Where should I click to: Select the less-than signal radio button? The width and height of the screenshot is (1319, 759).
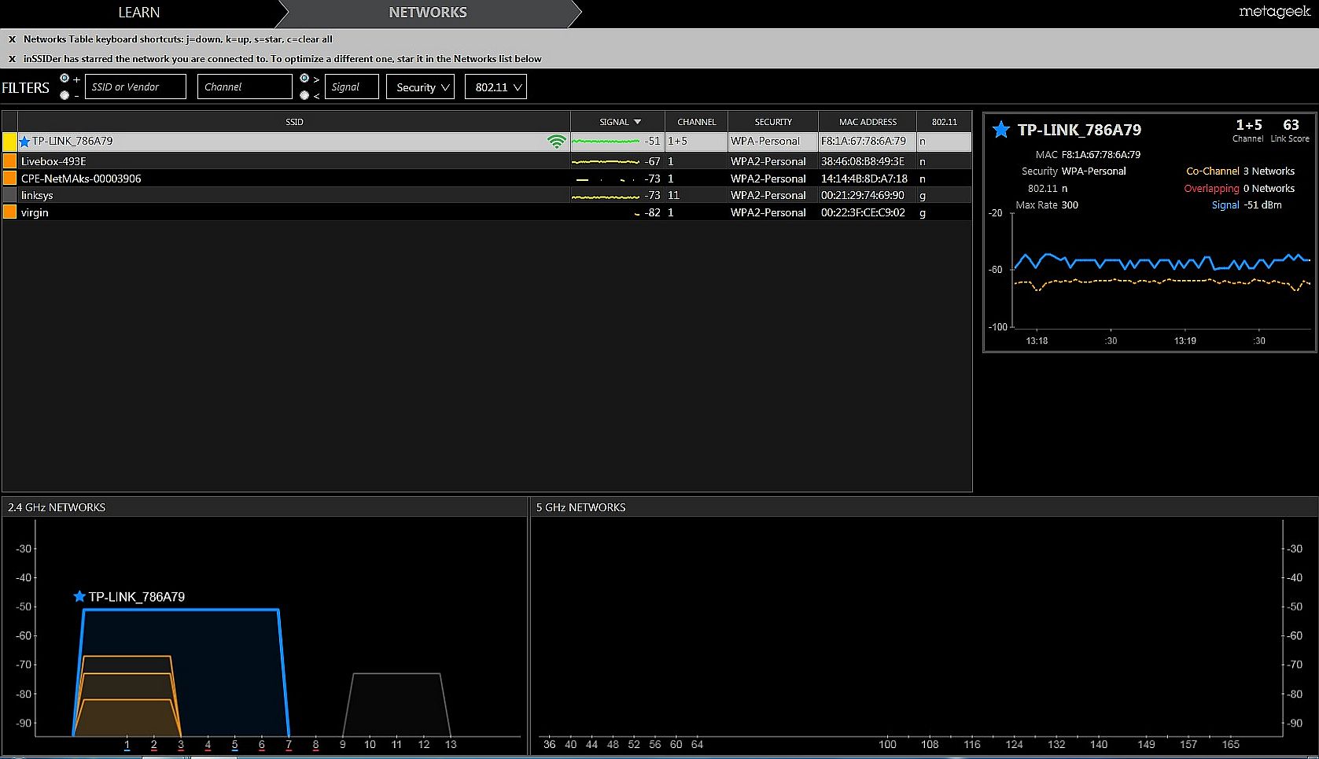(x=304, y=95)
